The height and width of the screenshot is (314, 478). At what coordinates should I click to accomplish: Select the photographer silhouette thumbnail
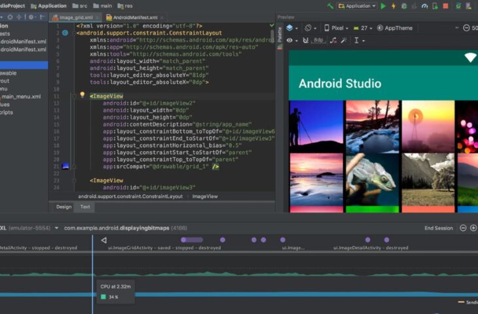pos(316,126)
